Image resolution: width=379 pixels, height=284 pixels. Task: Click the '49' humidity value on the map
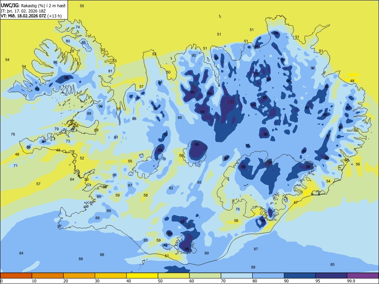click(x=58, y=150)
